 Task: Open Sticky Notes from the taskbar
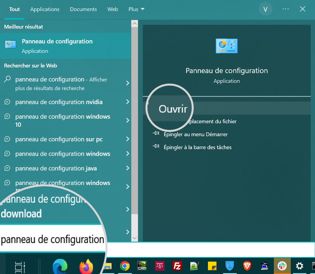click(212, 266)
